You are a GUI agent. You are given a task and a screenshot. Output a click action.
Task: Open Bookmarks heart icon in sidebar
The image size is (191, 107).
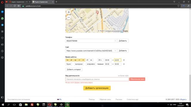point(2,38)
